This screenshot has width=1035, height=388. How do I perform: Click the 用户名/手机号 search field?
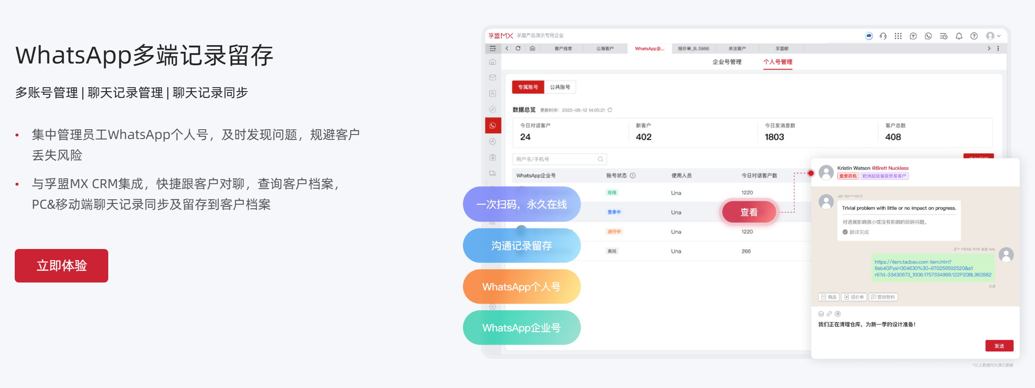pos(560,159)
